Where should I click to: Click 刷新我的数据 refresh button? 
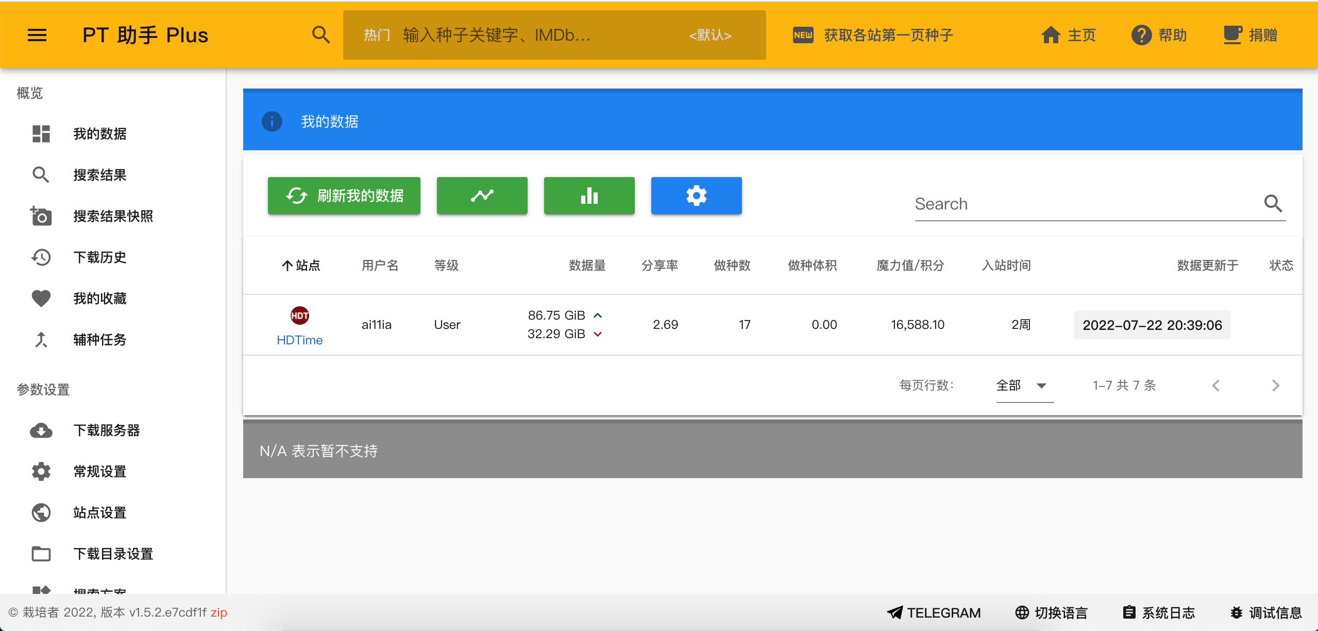[x=344, y=196]
